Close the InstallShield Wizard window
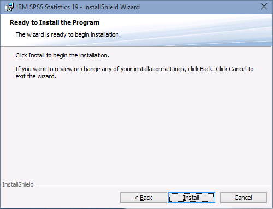The height and width of the screenshot is (209, 273). pos(264,7)
